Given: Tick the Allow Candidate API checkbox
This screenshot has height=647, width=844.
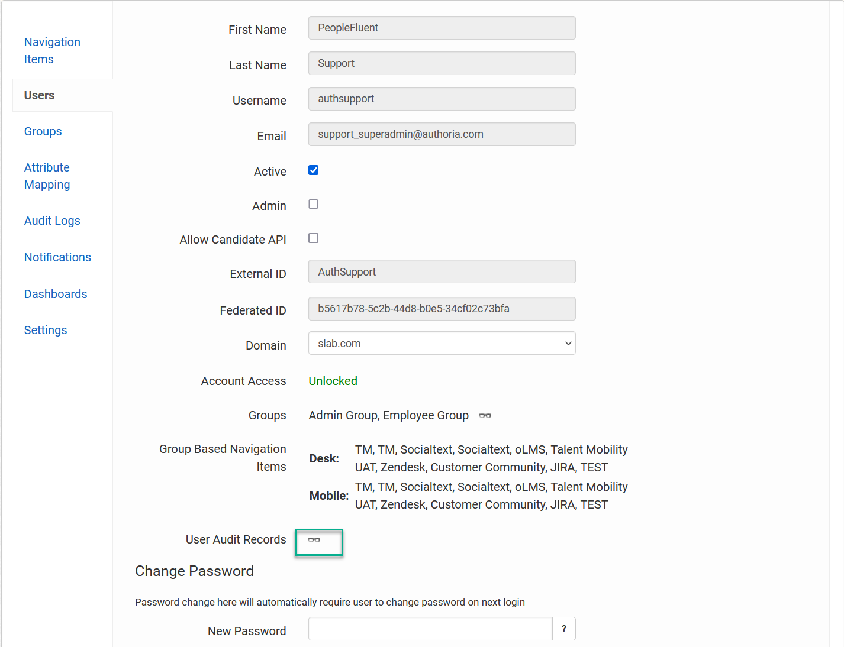Looking at the screenshot, I should coord(314,238).
